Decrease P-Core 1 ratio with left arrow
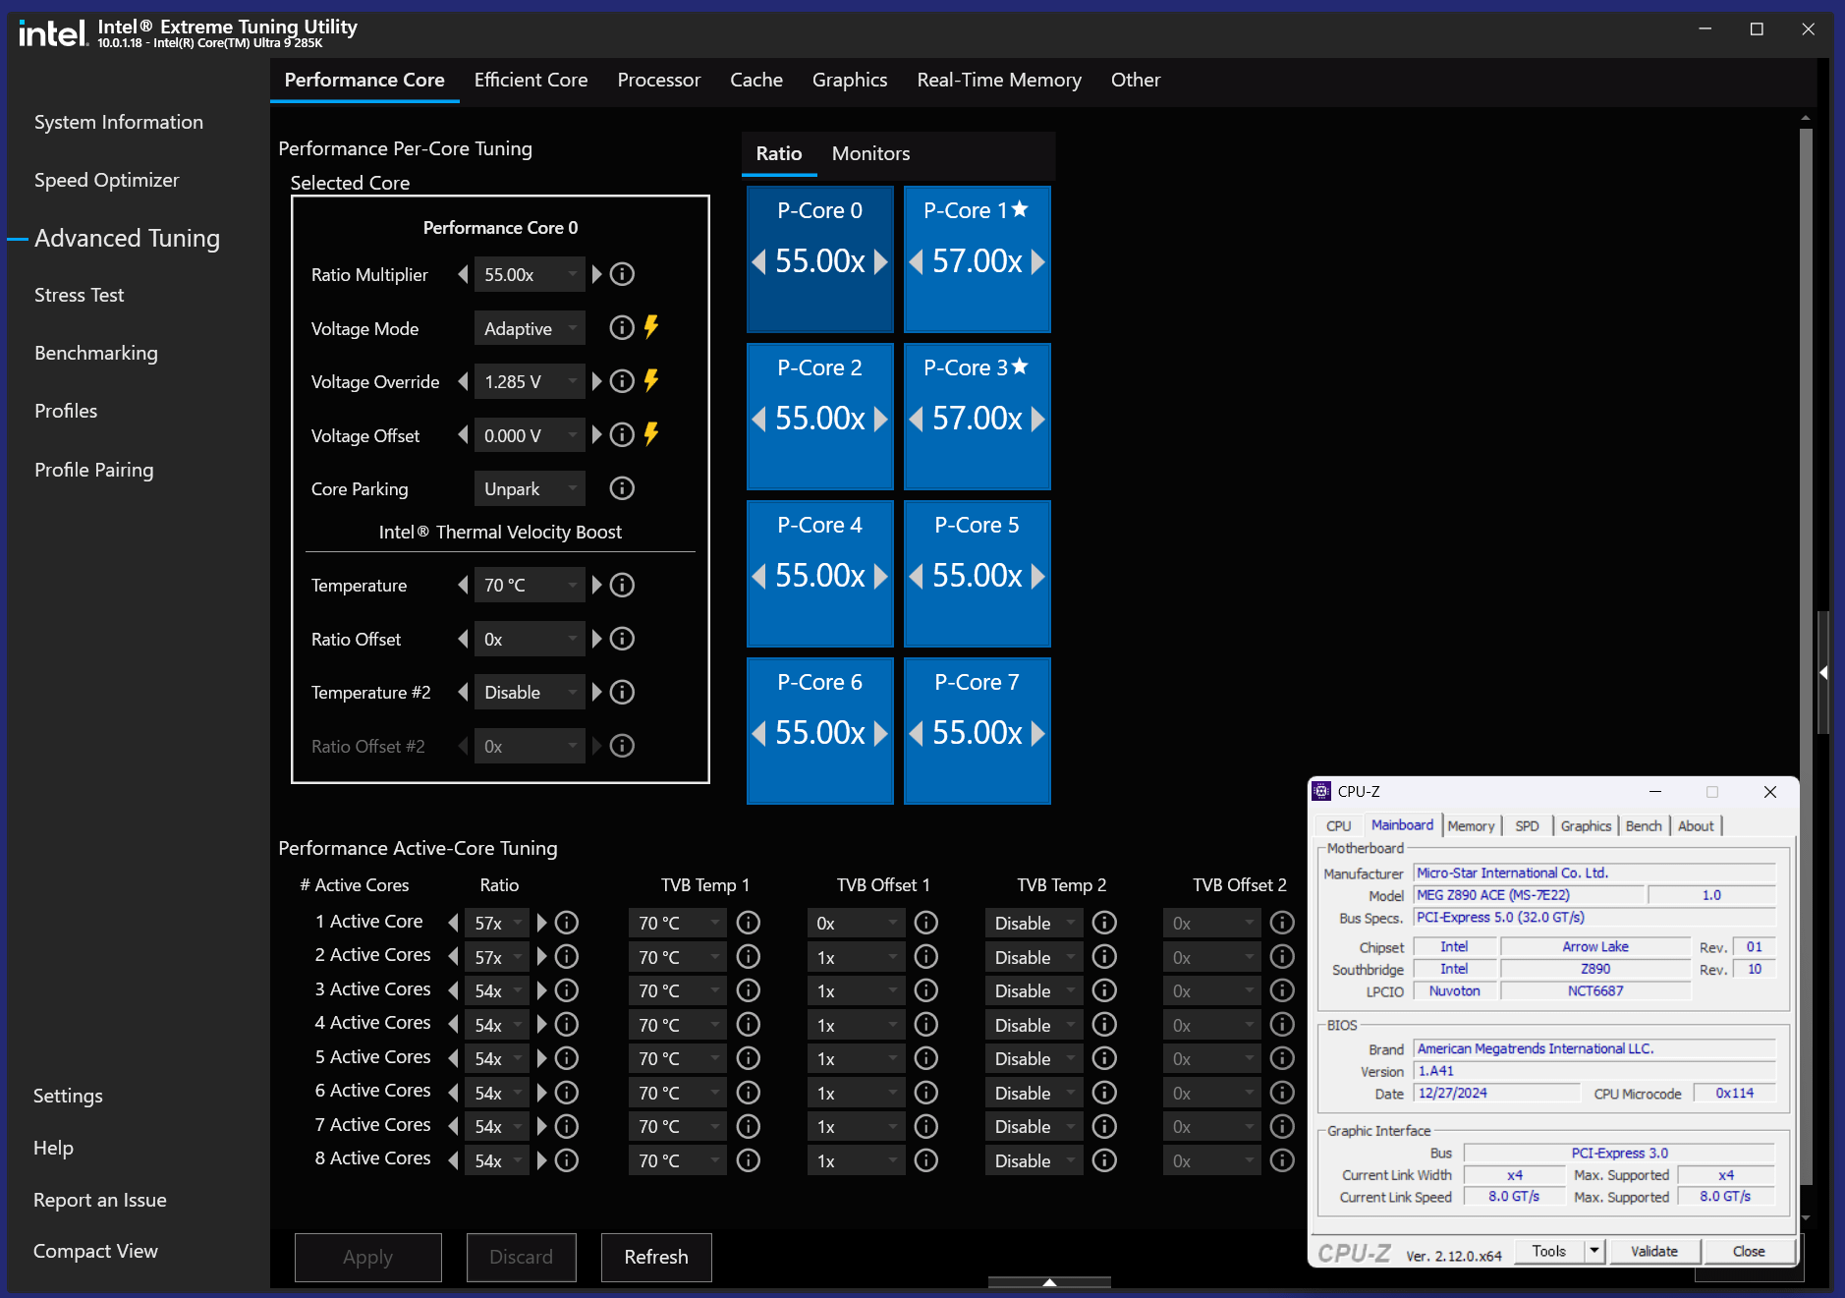Screen dimensions: 1845x1298 [916, 261]
